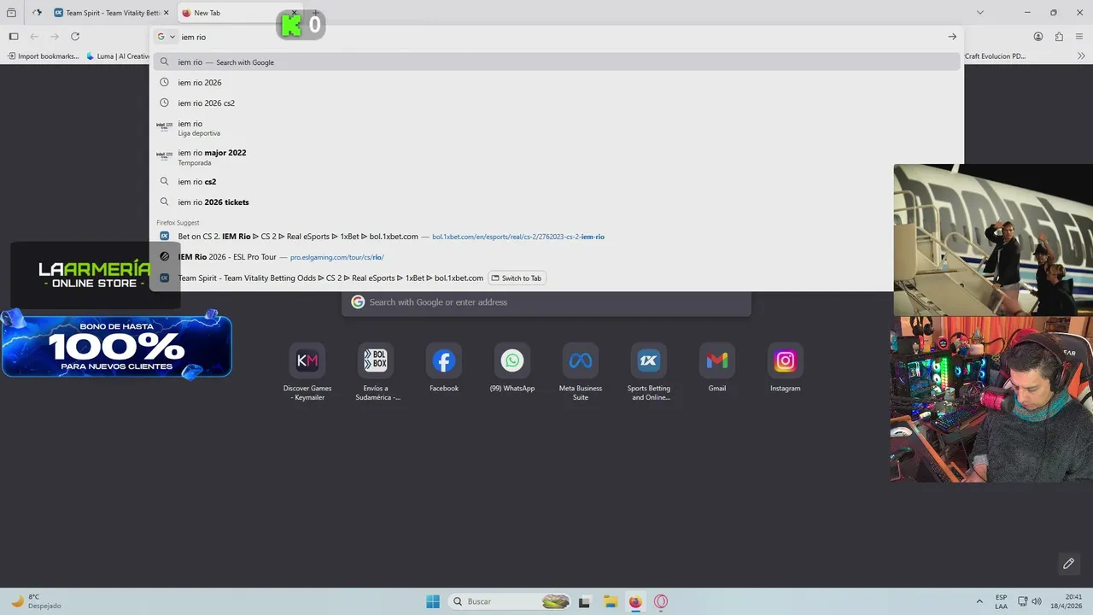Open the network status tray icon
This screenshot has height=615, width=1093.
pos(1023,601)
